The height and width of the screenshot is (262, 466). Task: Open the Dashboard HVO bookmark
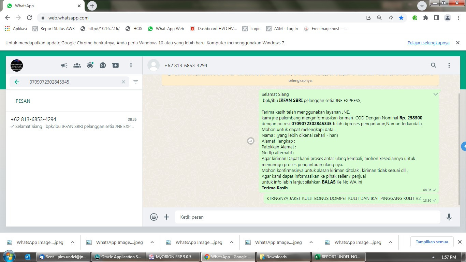tap(213, 29)
